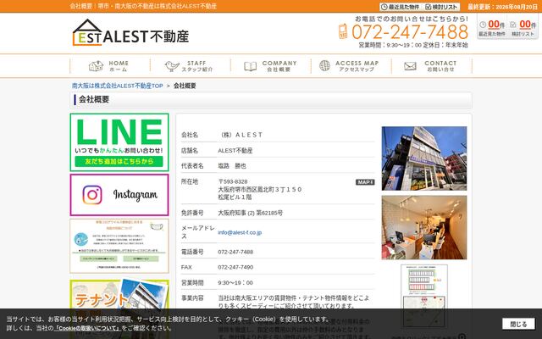
Task: Click the representative name 塩路 勝也
Action: (x=232, y=166)
